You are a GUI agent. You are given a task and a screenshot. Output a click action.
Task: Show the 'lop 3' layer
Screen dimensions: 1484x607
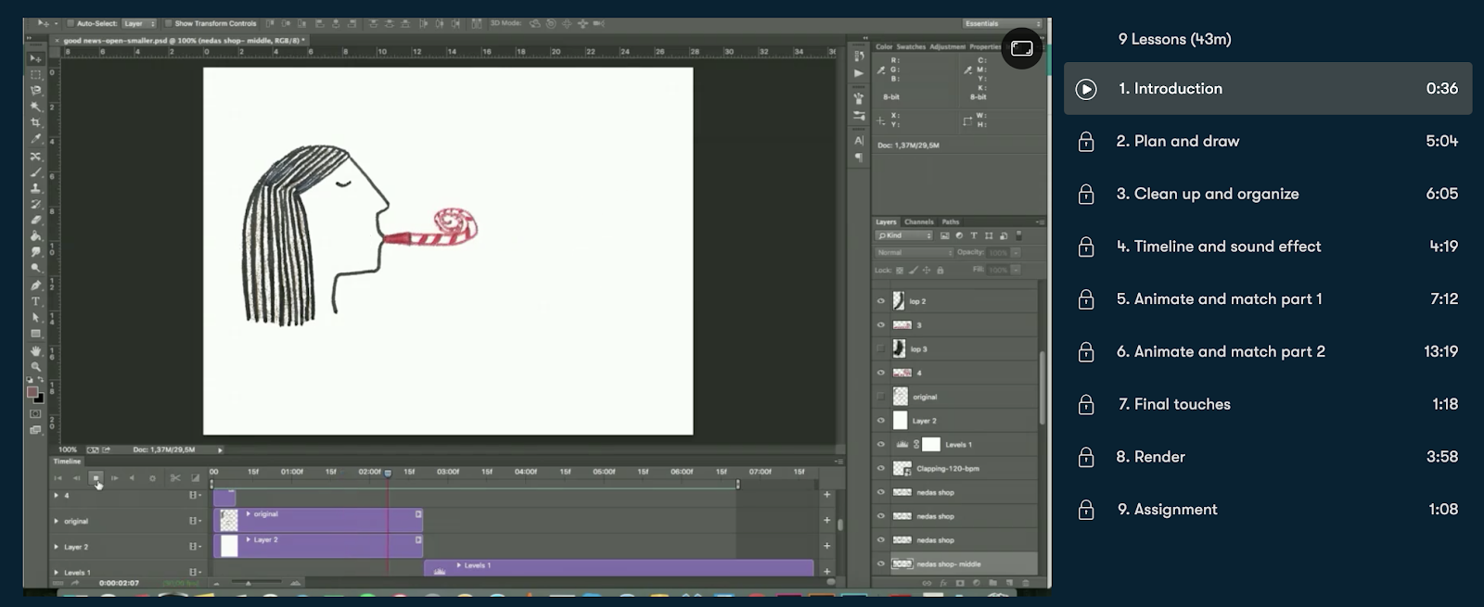[881, 348]
